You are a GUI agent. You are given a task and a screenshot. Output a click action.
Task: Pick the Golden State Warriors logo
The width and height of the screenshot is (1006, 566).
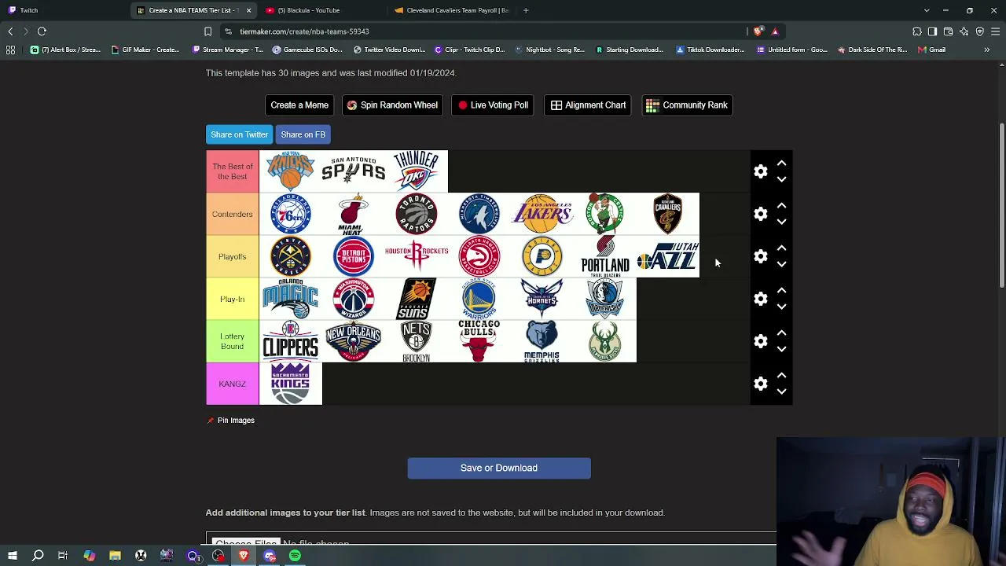point(479,299)
